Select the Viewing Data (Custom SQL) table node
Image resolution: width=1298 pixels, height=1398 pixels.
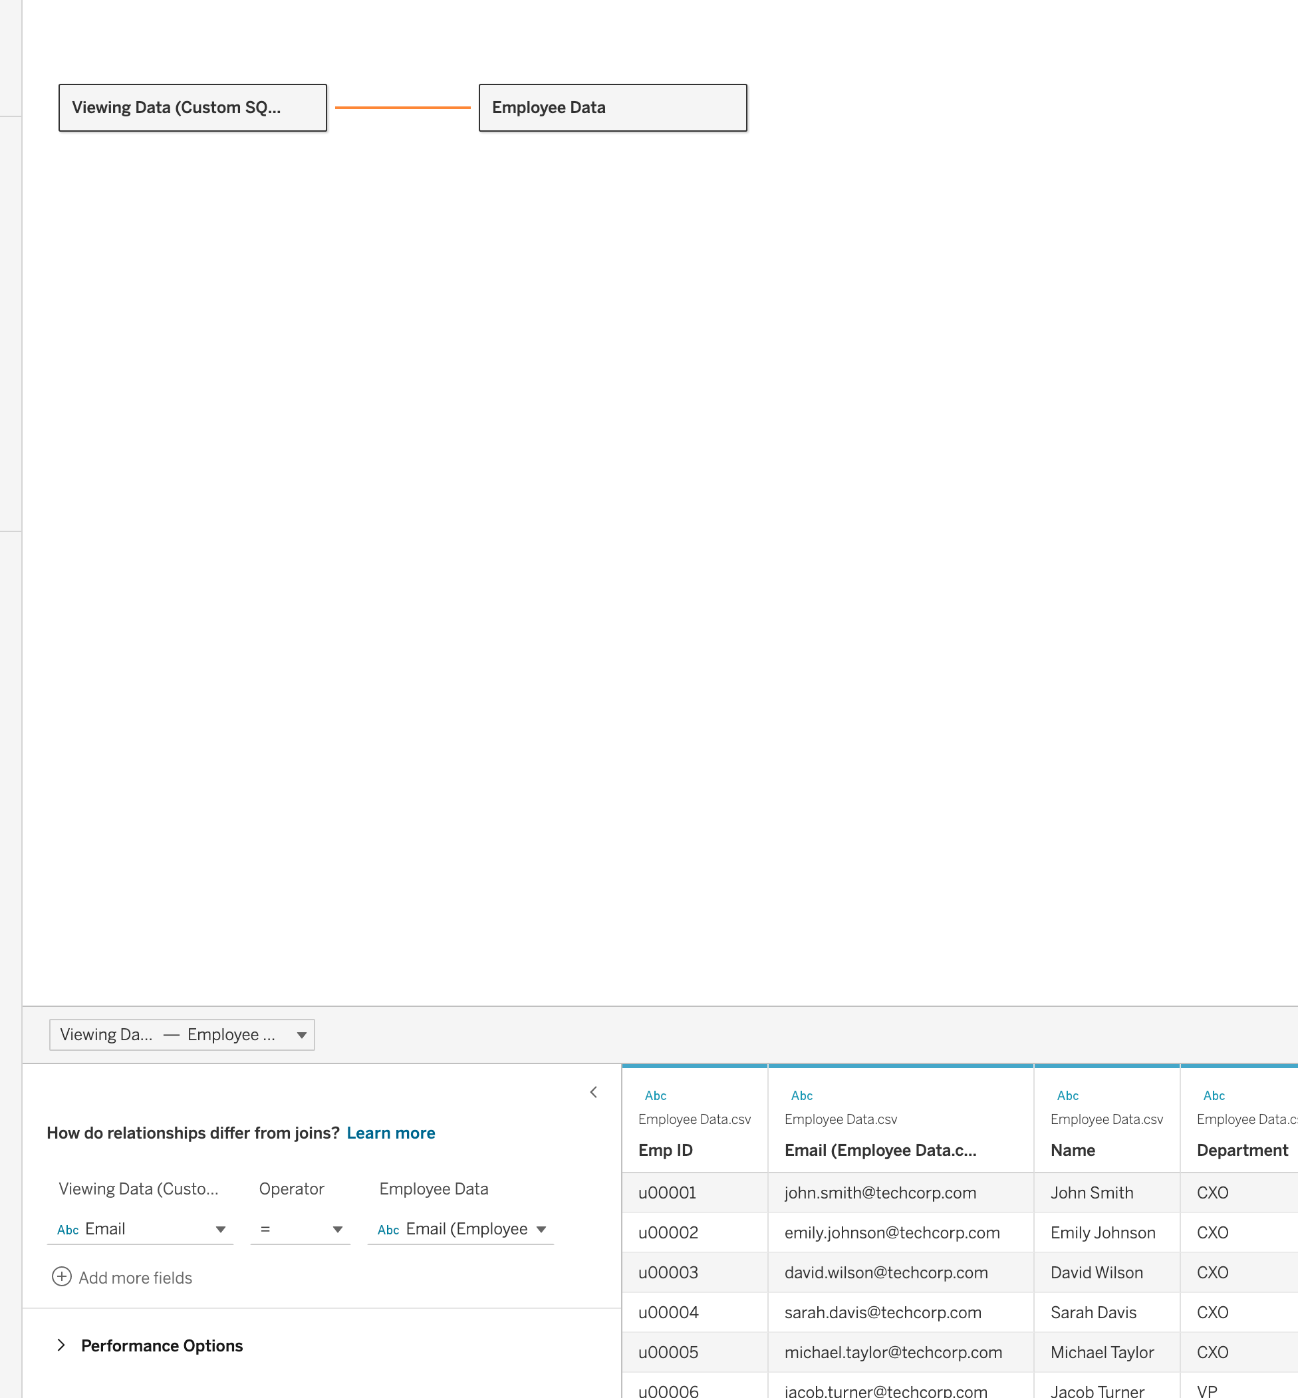click(x=192, y=108)
